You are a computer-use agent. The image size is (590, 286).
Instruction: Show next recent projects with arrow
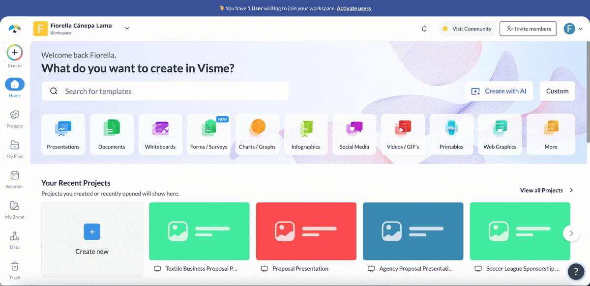click(571, 233)
